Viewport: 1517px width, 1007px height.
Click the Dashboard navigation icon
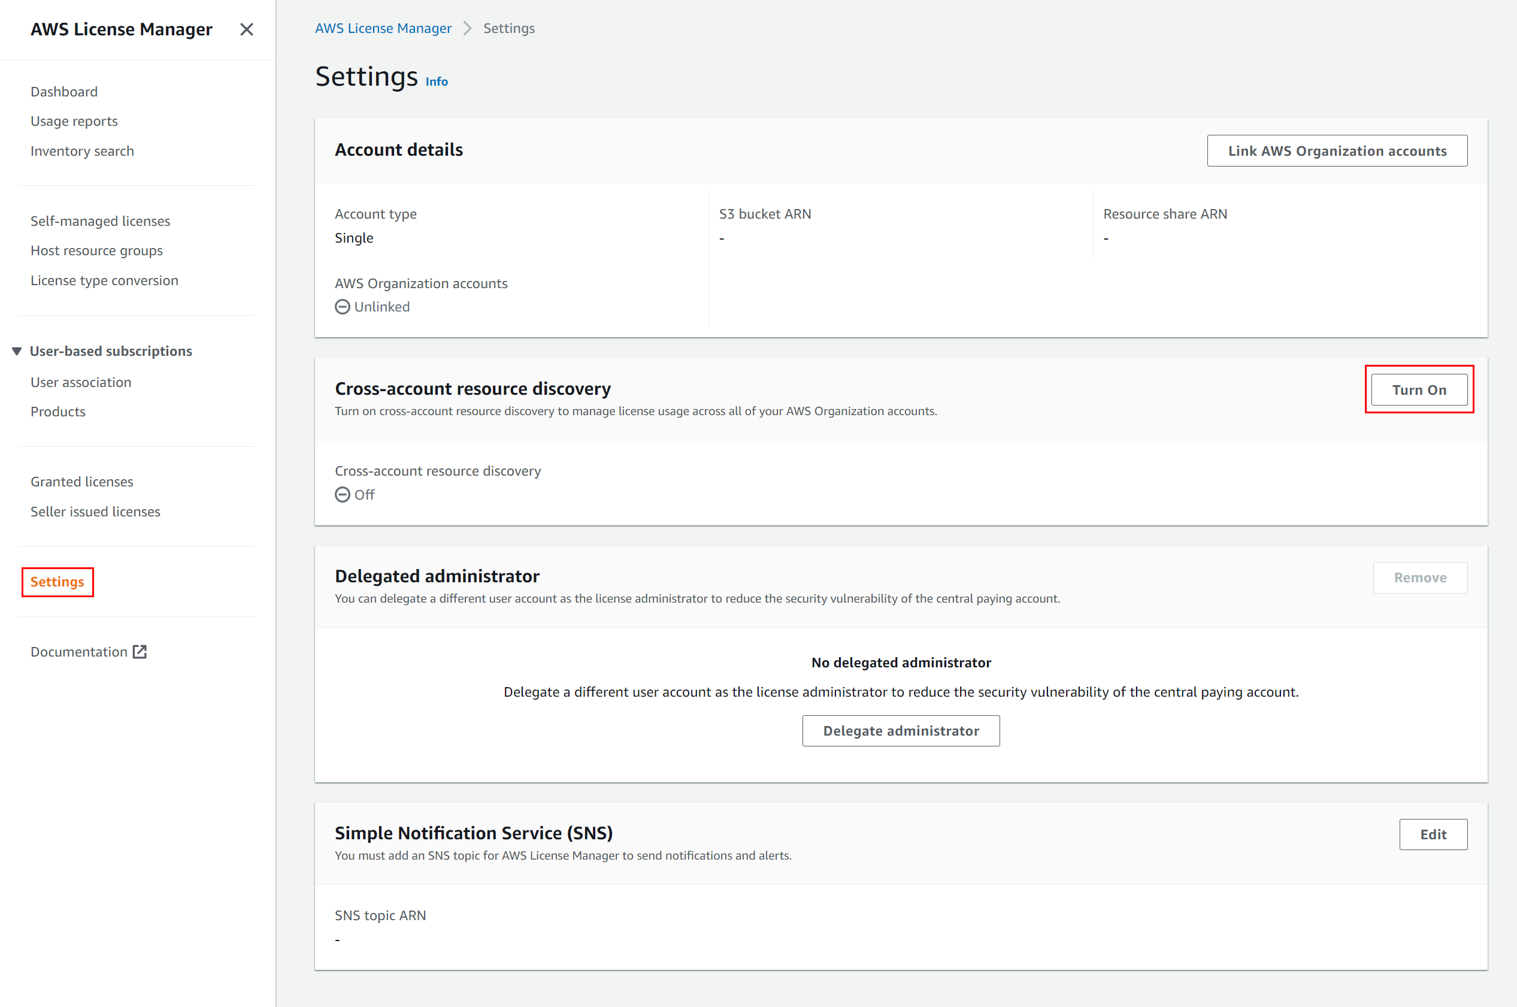point(64,90)
